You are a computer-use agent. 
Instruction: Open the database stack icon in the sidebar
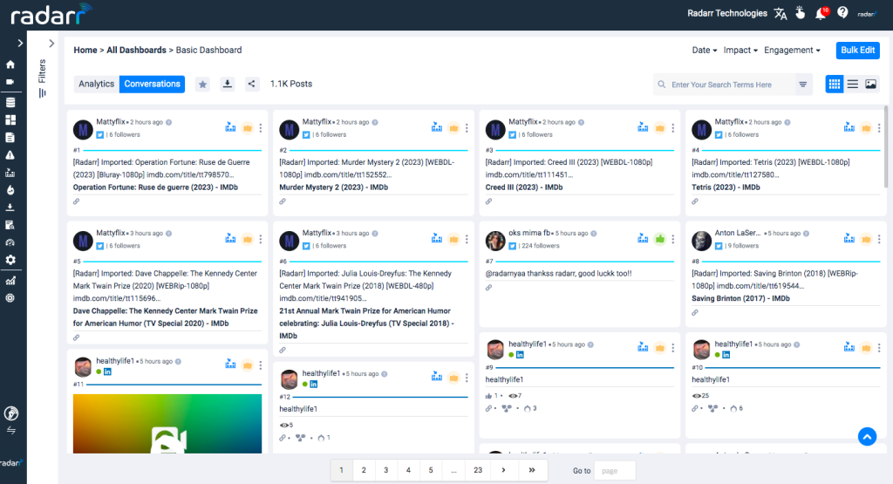coord(10,103)
